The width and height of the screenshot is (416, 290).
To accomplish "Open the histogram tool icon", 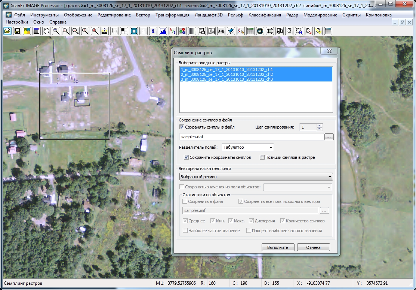I will point(163,31).
